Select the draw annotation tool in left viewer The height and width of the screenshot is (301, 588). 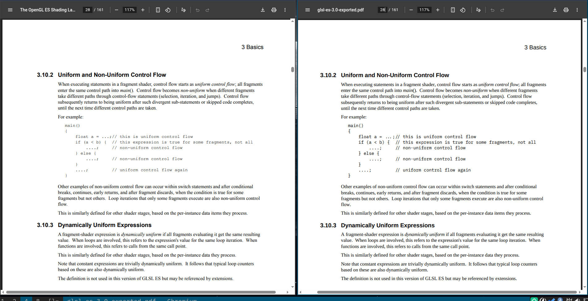point(184,10)
